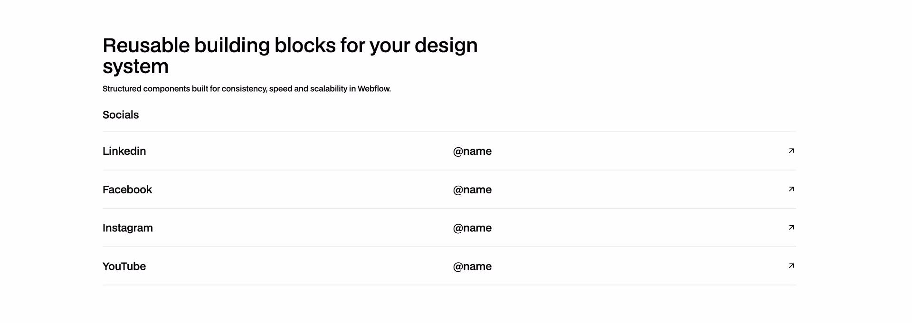Select the word Linkedin in its row
Image resolution: width=912 pixels, height=323 pixels.
tap(124, 151)
